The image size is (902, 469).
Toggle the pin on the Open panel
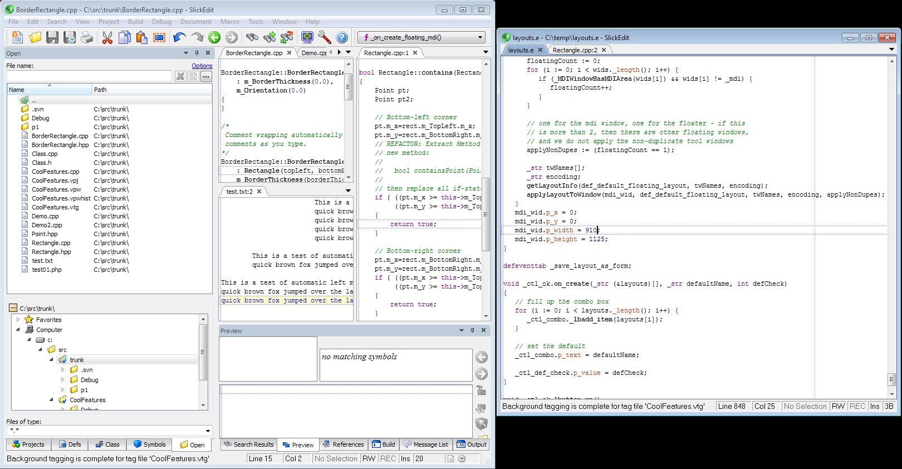click(197, 53)
